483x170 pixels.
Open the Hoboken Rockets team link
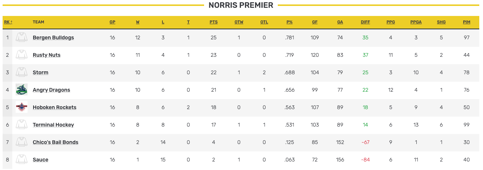[x=54, y=108]
